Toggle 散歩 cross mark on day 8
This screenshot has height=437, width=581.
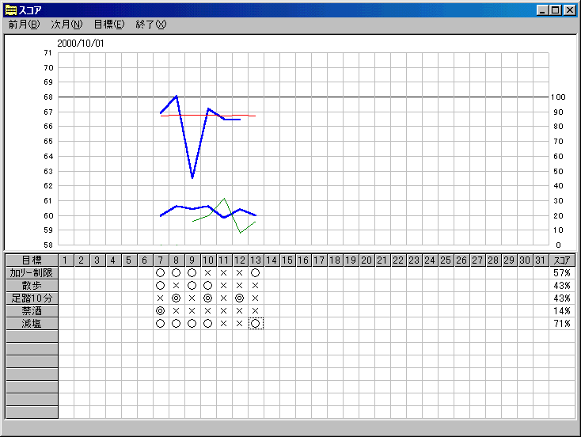(176, 286)
